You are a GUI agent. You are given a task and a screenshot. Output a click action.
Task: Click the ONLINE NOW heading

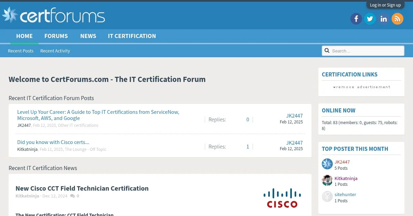point(338,110)
